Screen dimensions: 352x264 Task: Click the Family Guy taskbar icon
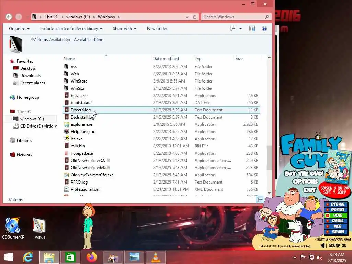[113, 257]
